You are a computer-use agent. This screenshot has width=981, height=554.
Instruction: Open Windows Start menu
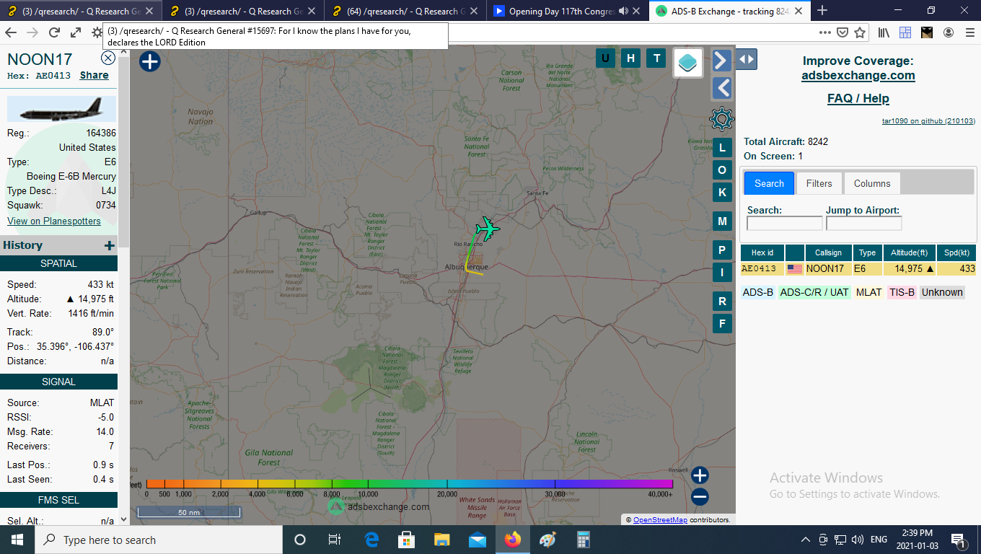point(17,540)
